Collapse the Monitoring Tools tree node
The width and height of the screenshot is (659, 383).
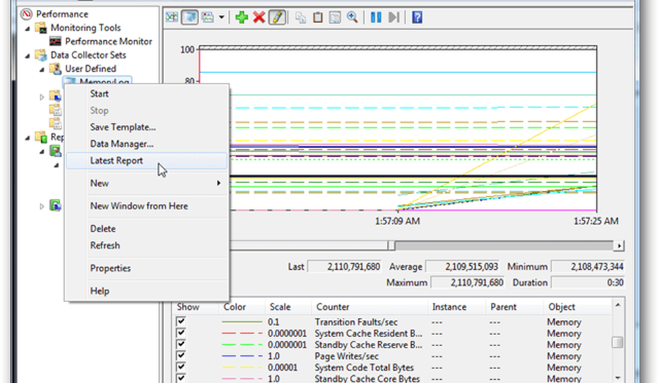coord(28,28)
